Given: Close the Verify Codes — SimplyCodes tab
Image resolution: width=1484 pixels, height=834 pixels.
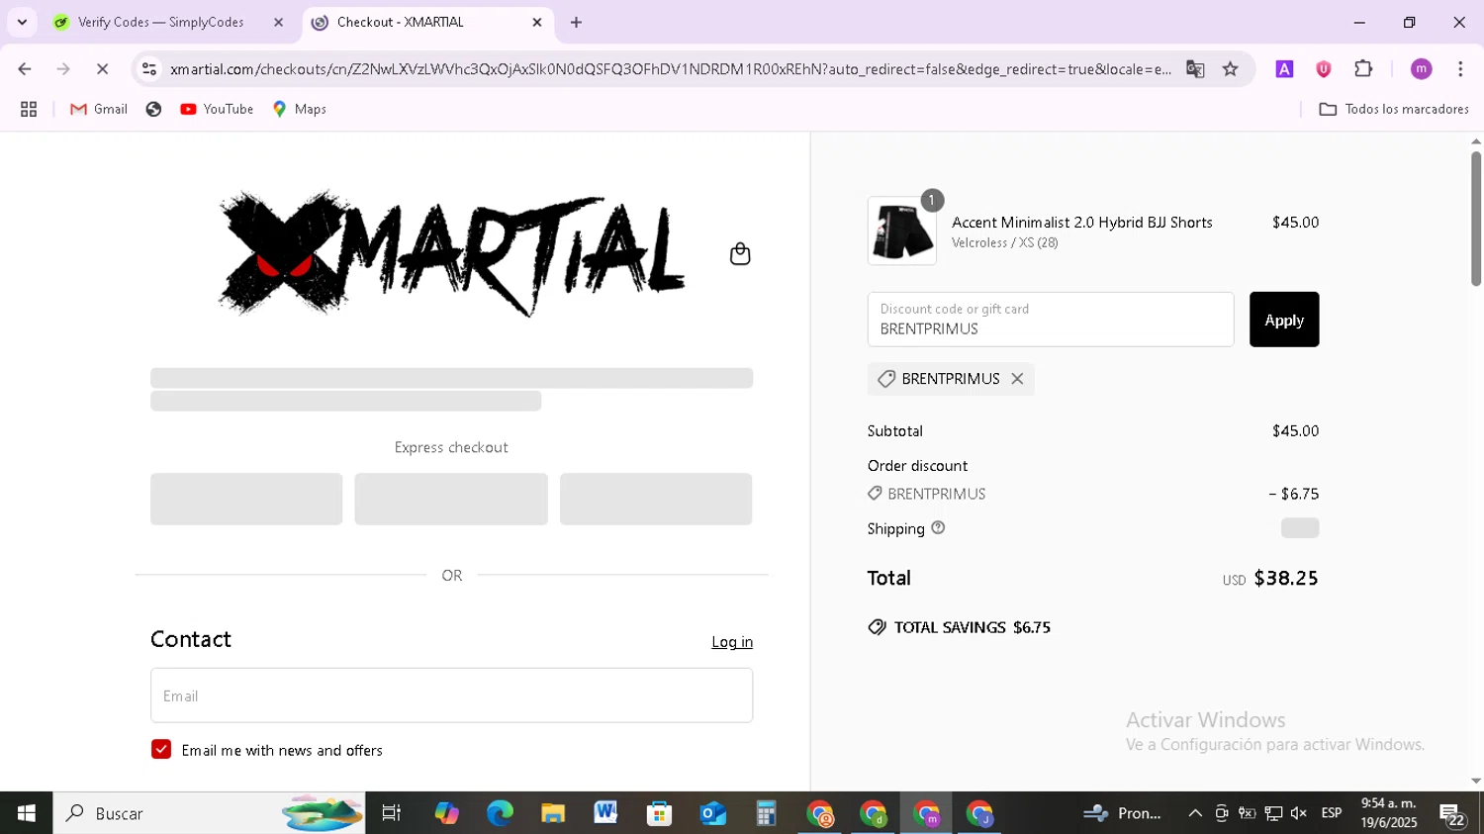Looking at the screenshot, I should click(x=278, y=22).
